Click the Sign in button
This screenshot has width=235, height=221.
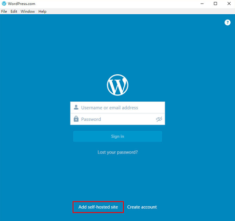coord(117,136)
